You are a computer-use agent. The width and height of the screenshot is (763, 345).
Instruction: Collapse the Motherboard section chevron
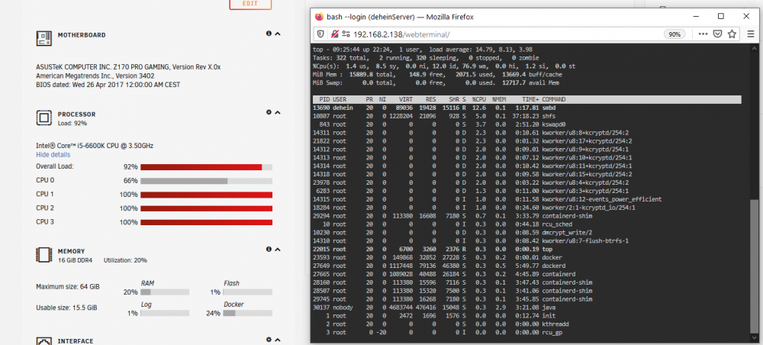point(278,34)
